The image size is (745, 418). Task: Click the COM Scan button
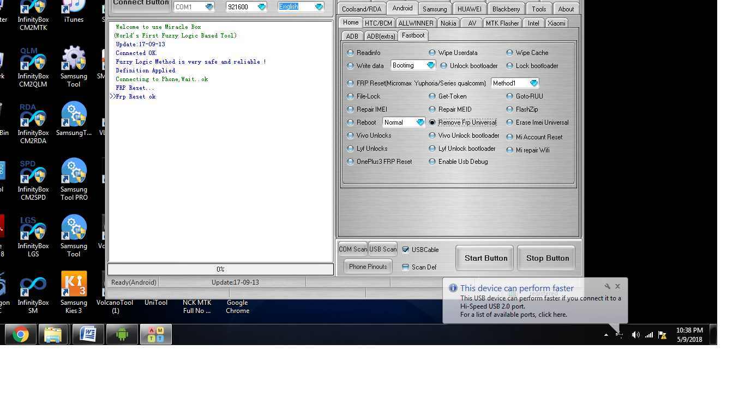[353, 249]
